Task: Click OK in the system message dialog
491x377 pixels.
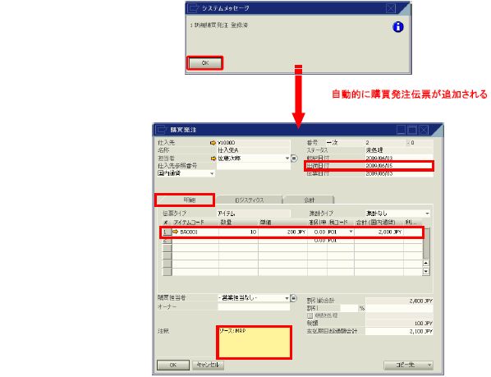Action: [205, 63]
